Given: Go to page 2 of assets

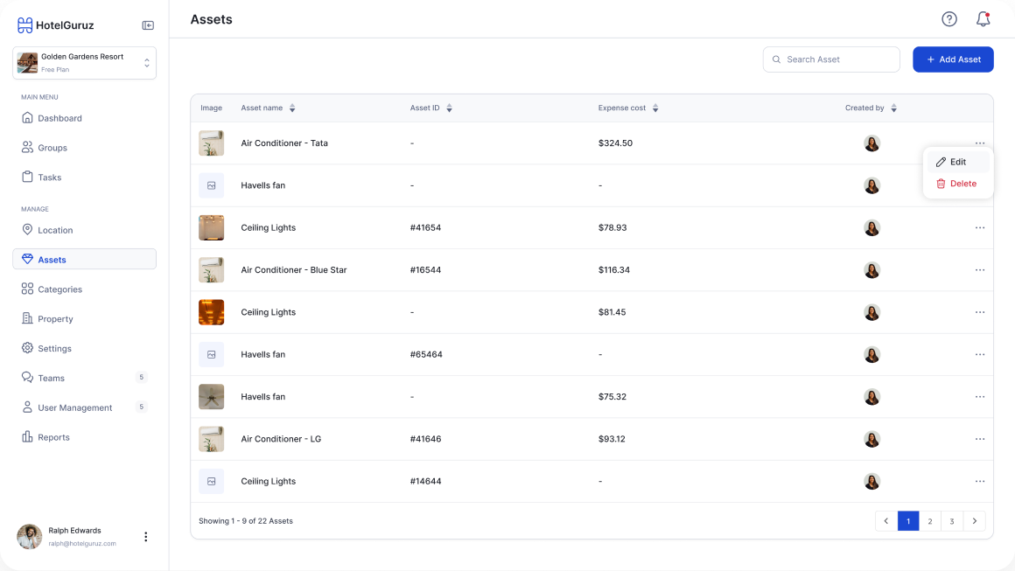Looking at the screenshot, I should 930,521.
